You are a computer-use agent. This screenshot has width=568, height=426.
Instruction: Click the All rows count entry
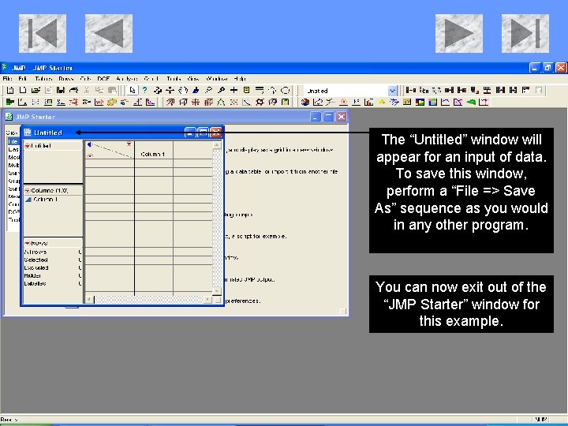click(x=53, y=252)
